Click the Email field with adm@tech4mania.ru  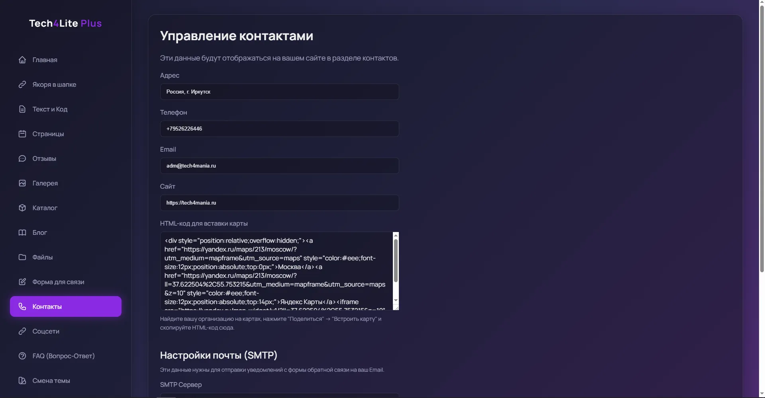coord(279,166)
